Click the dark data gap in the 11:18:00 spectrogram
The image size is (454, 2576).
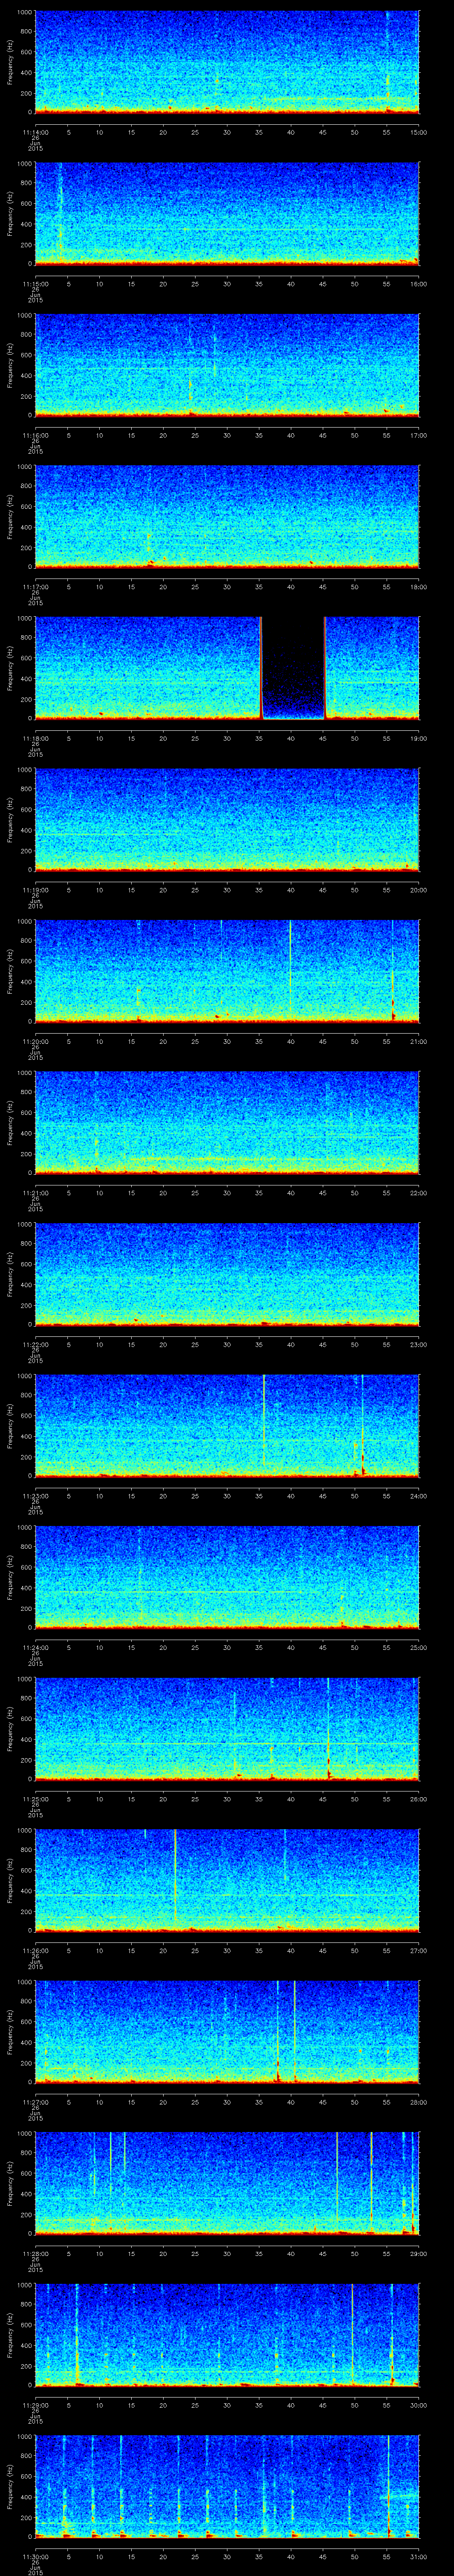click(x=294, y=668)
